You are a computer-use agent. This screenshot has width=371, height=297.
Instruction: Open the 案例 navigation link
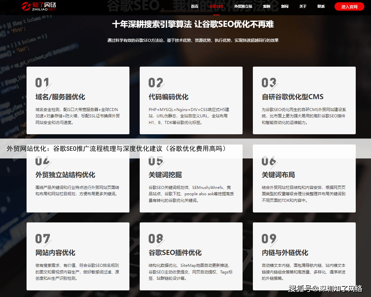(x=266, y=6)
